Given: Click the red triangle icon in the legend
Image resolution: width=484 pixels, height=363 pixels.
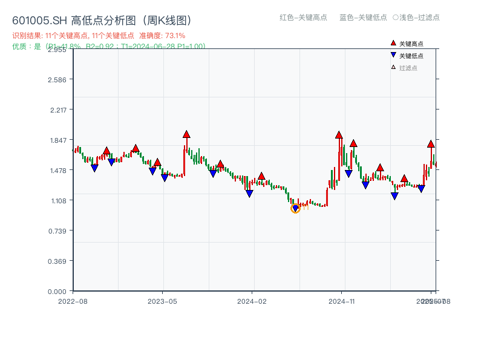Looking at the screenshot, I should point(393,44).
